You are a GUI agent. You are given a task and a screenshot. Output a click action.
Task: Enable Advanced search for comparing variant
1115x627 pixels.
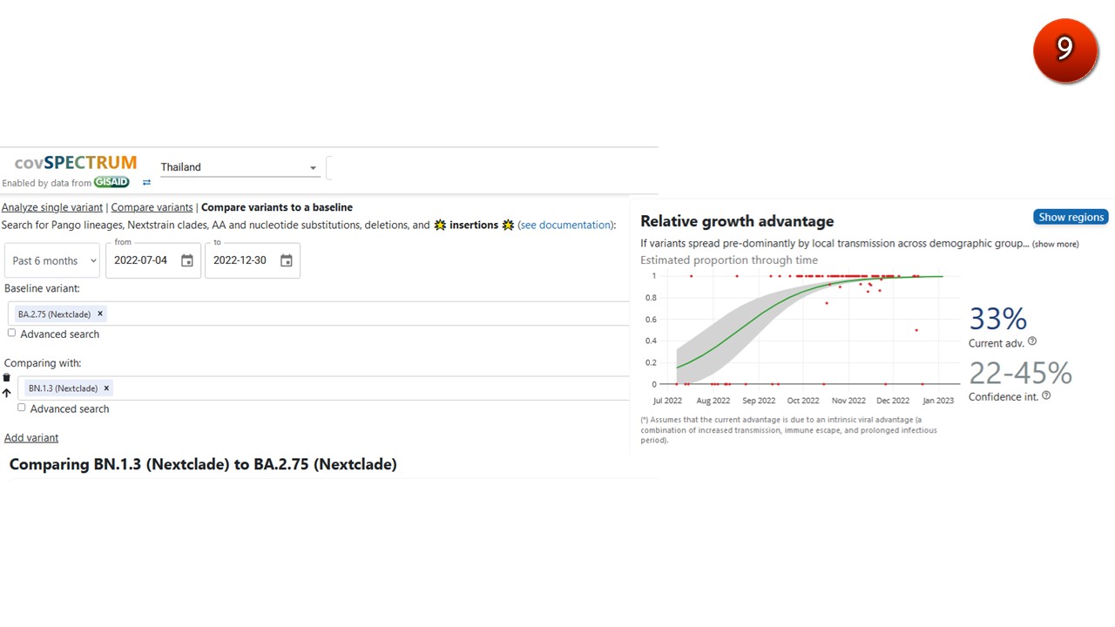point(22,408)
